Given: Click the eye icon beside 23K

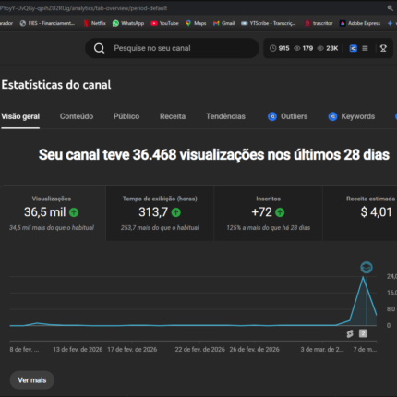Looking at the screenshot, I should 320,48.
